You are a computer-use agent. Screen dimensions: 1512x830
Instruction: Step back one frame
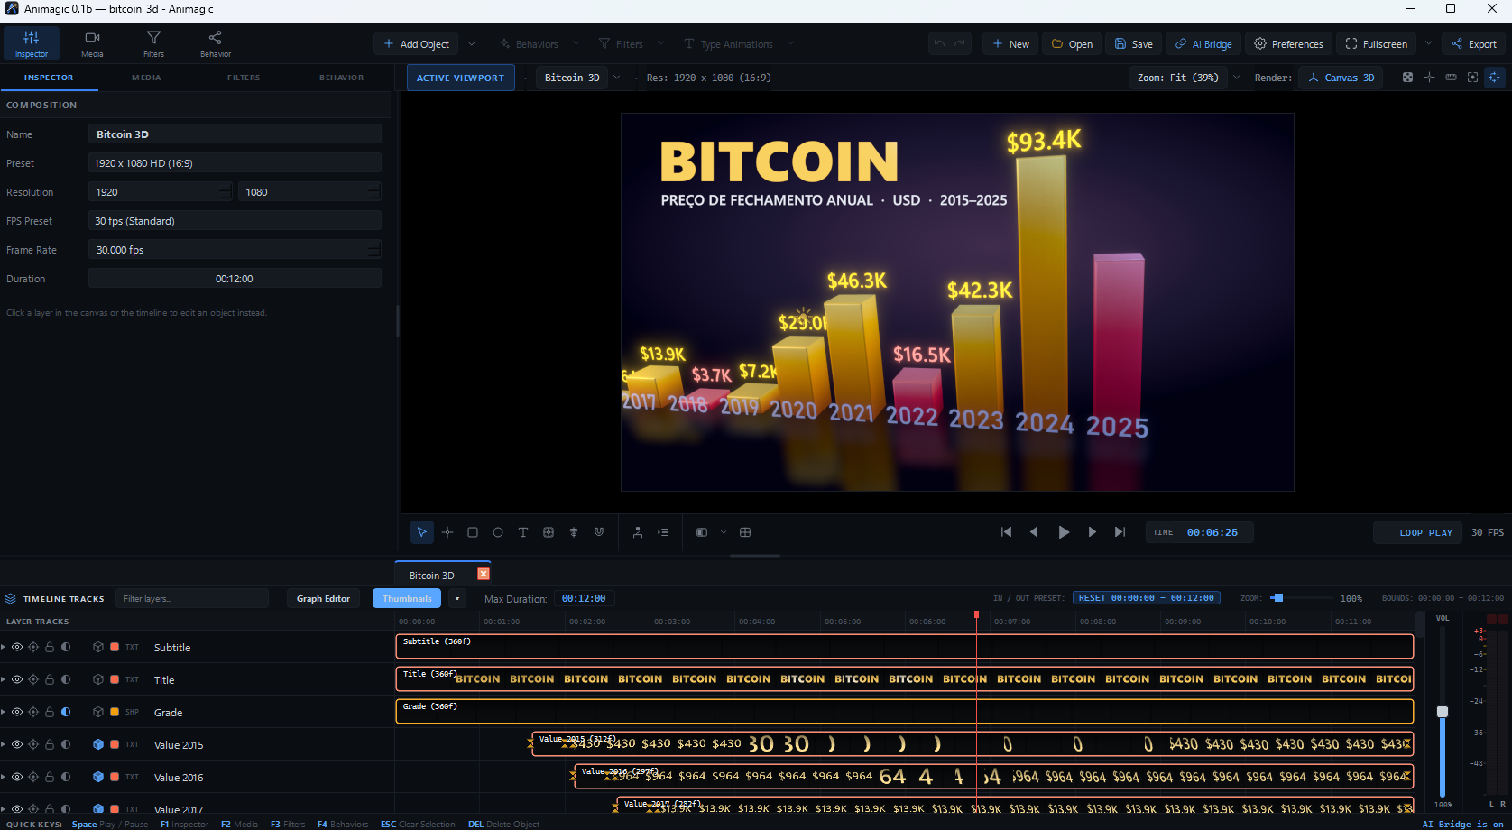[x=1034, y=532]
